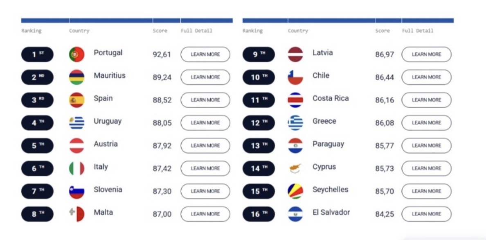Click the Malta flag icon
The height and width of the screenshot is (240, 486).
76,214
